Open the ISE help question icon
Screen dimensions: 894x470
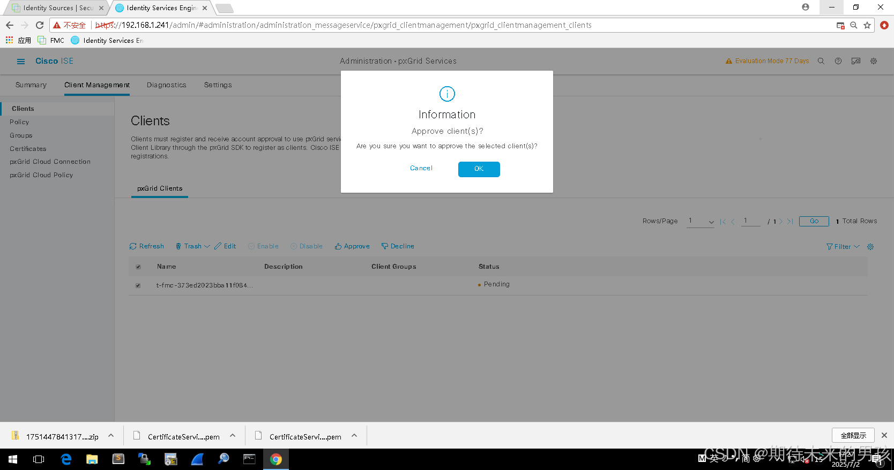pyautogui.click(x=838, y=61)
